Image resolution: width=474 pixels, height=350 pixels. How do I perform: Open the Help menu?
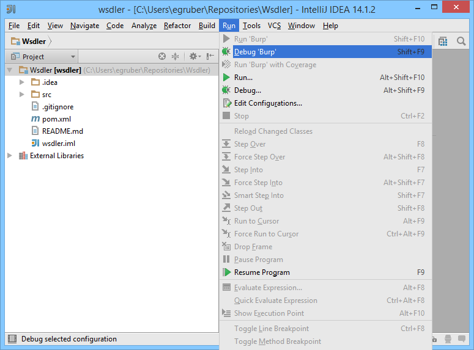330,26
